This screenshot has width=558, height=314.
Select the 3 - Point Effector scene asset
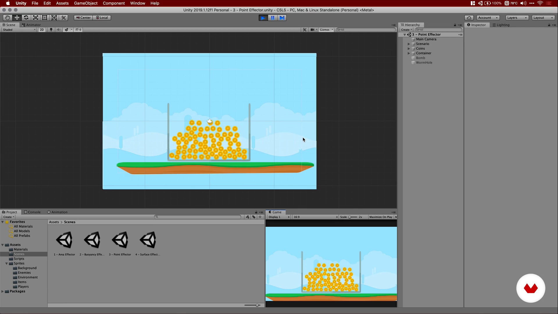[x=120, y=244]
